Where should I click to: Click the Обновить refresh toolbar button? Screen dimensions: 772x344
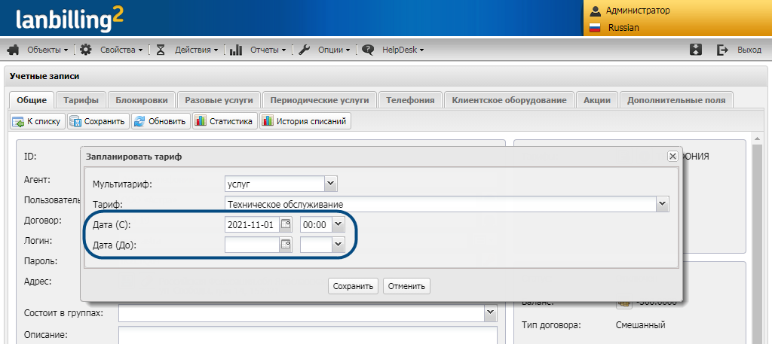tap(161, 121)
